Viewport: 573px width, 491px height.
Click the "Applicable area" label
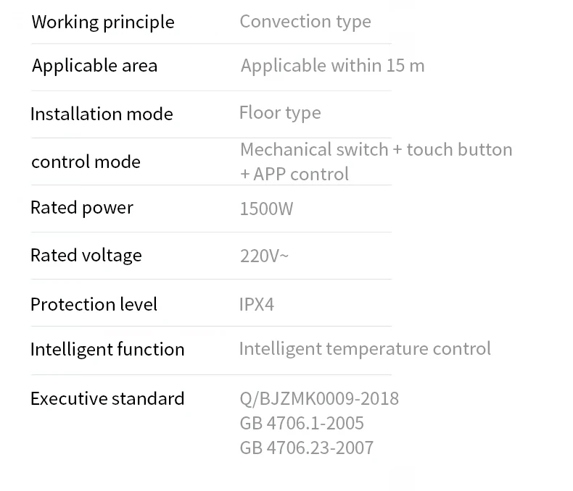coord(94,66)
